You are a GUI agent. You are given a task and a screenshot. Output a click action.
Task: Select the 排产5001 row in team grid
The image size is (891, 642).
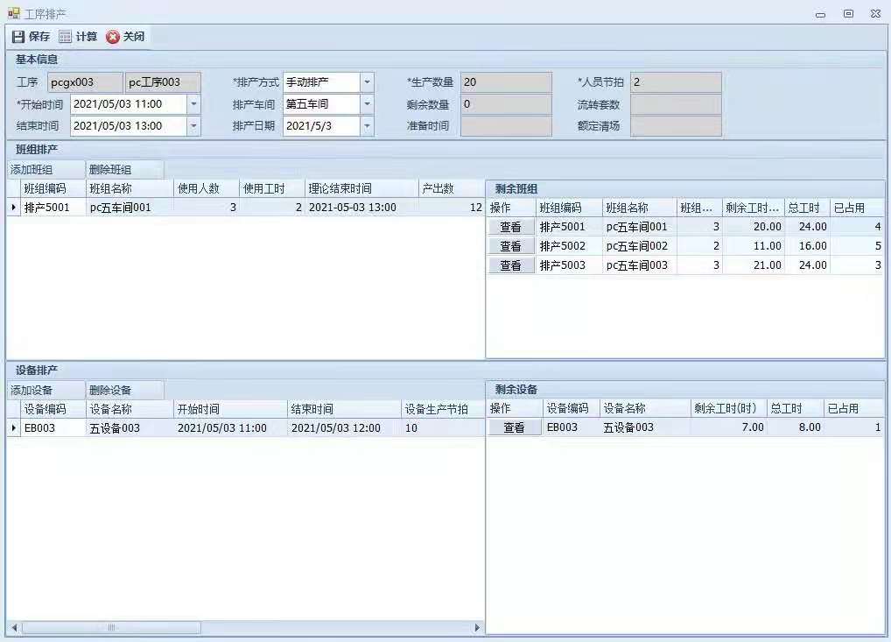pos(46,208)
